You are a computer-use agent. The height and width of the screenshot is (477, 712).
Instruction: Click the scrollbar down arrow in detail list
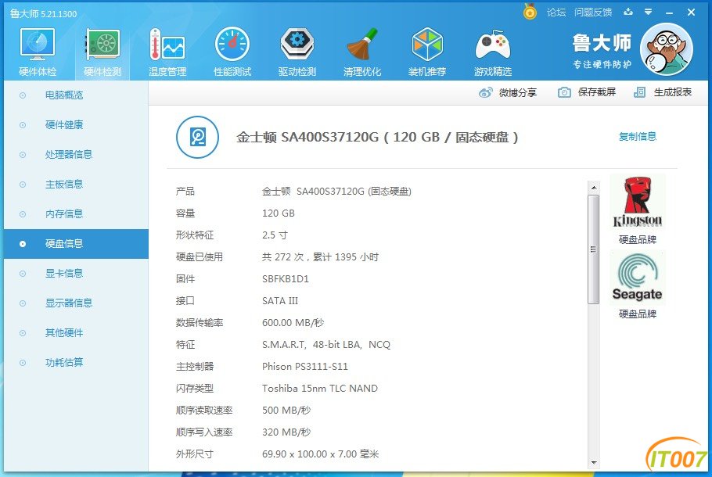pyautogui.click(x=594, y=462)
